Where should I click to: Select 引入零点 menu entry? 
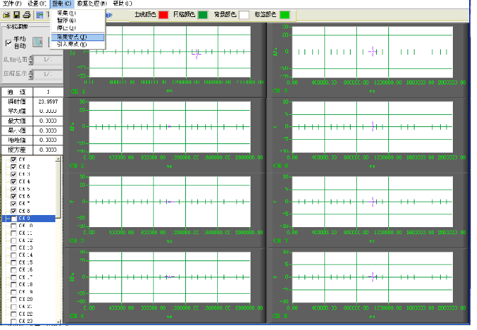78,45
